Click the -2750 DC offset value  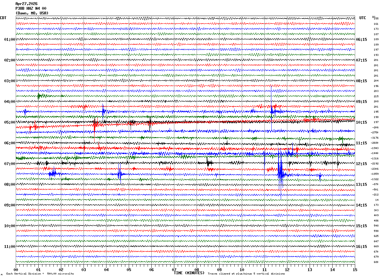coord(375,133)
